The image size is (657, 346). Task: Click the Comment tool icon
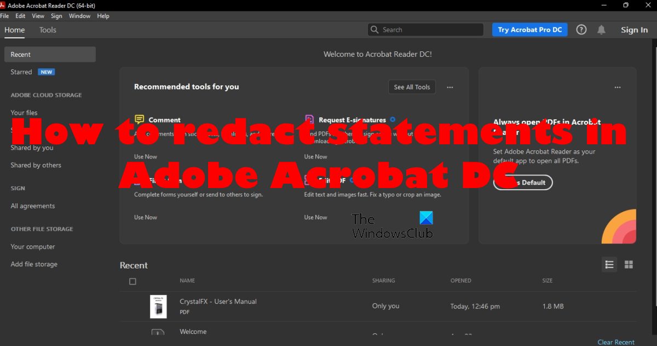140,120
